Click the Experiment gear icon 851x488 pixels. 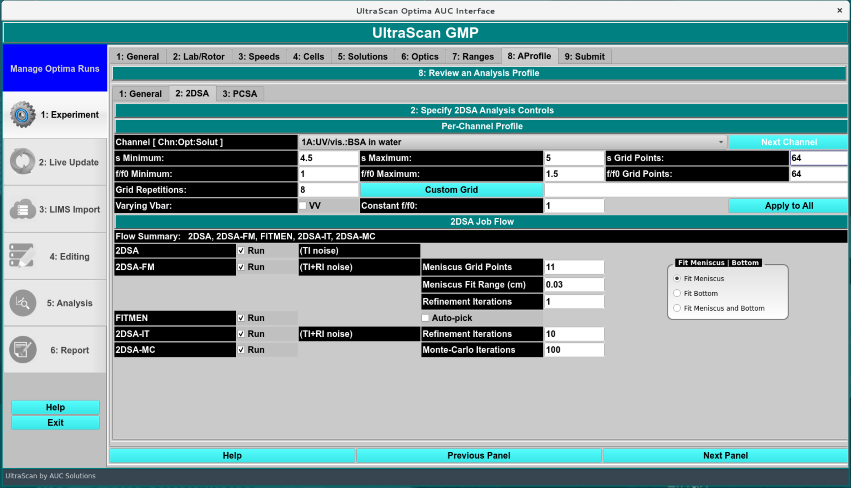click(22, 115)
